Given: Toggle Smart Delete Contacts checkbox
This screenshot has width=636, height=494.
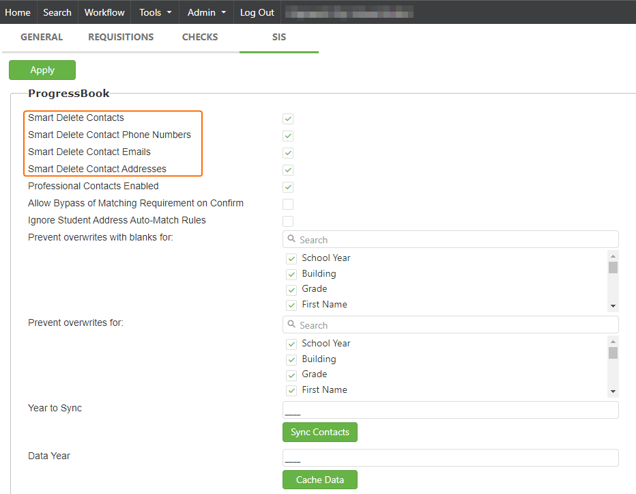Looking at the screenshot, I should pyautogui.click(x=288, y=119).
